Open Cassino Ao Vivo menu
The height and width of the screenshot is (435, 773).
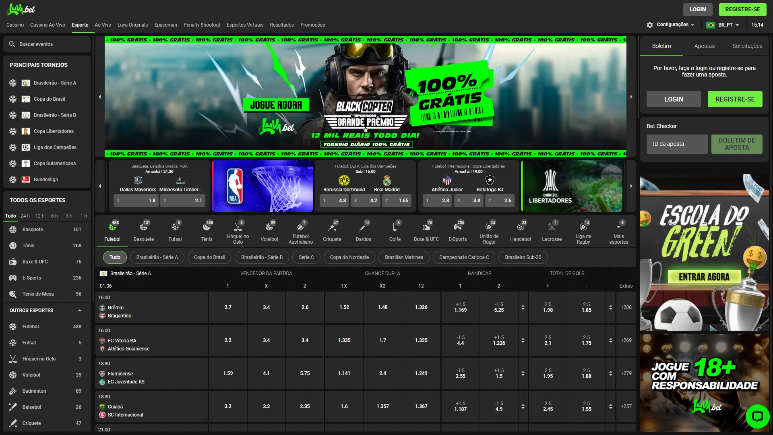(48, 25)
